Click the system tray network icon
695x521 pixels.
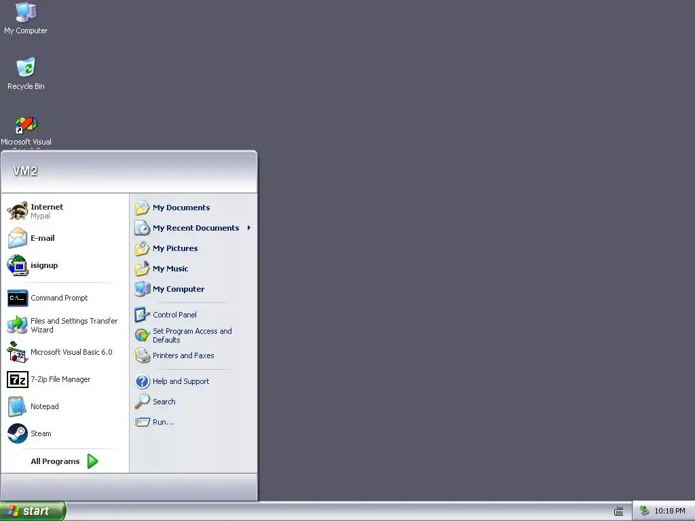644,511
